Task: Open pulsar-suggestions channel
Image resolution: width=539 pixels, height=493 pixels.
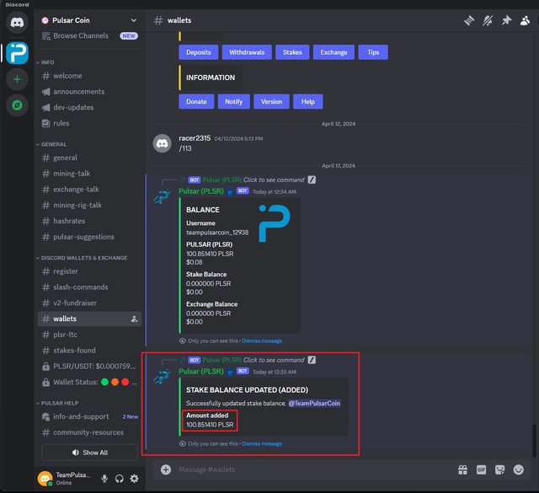Action: [89, 237]
